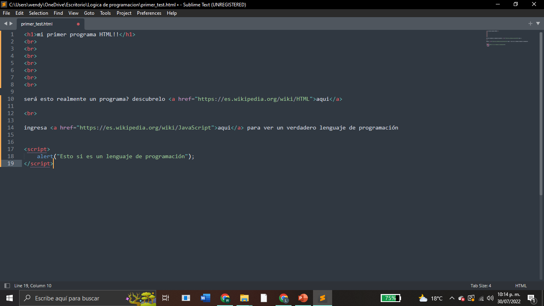Open the Find menu
The height and width of the screenshot is (306, 544).
click(58, 13)
